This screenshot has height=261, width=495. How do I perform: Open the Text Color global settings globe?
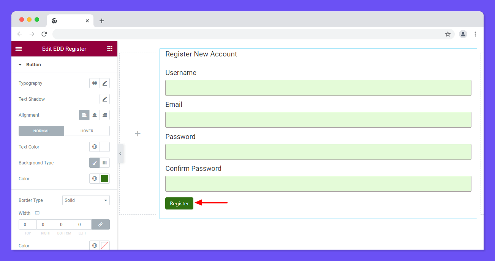pyautogui.click(x=94, y=147)
